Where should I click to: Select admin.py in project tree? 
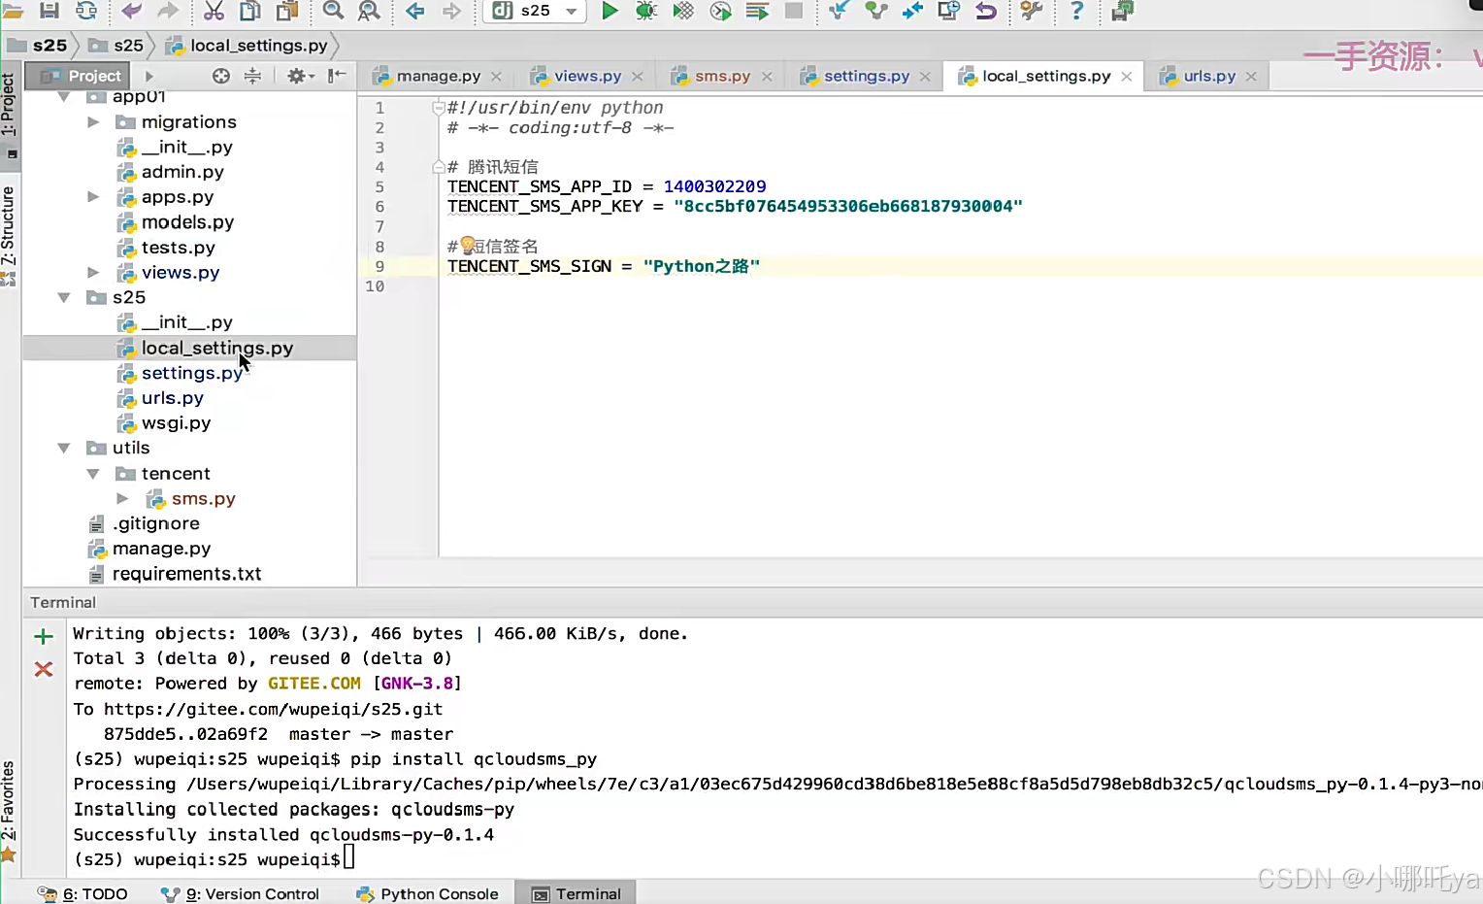(182, 172)
